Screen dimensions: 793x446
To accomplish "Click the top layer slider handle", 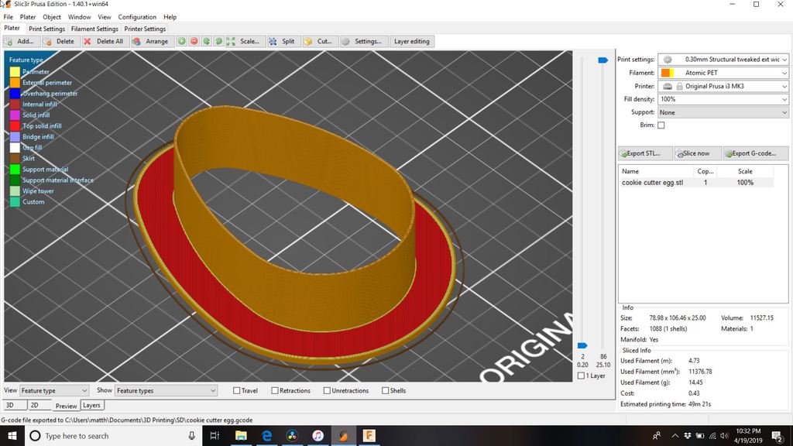I will (602, 60).
